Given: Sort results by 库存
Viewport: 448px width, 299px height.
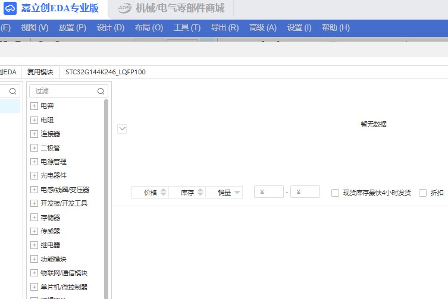Looking at the screenshot, I should [187, 193].
